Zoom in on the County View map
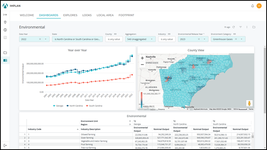This screenshot has height=150, width=267. (x=142, y=58)
